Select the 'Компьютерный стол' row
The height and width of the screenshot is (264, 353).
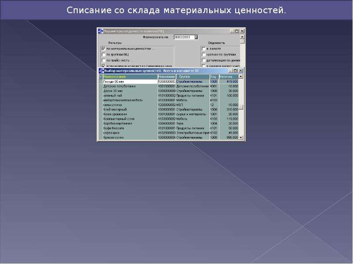pos(170,119)
